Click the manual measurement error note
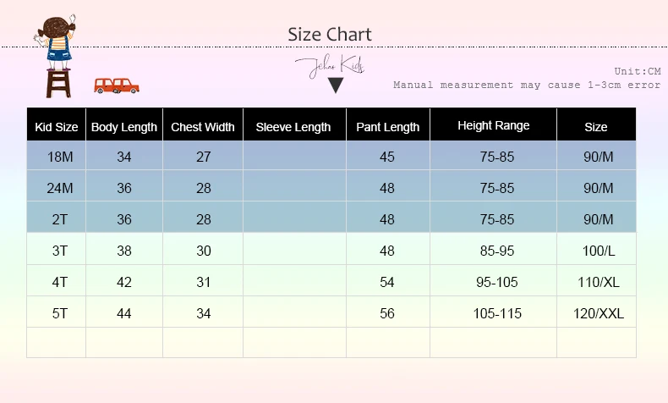This screenshot has height=403, width=668. [527, 85]
